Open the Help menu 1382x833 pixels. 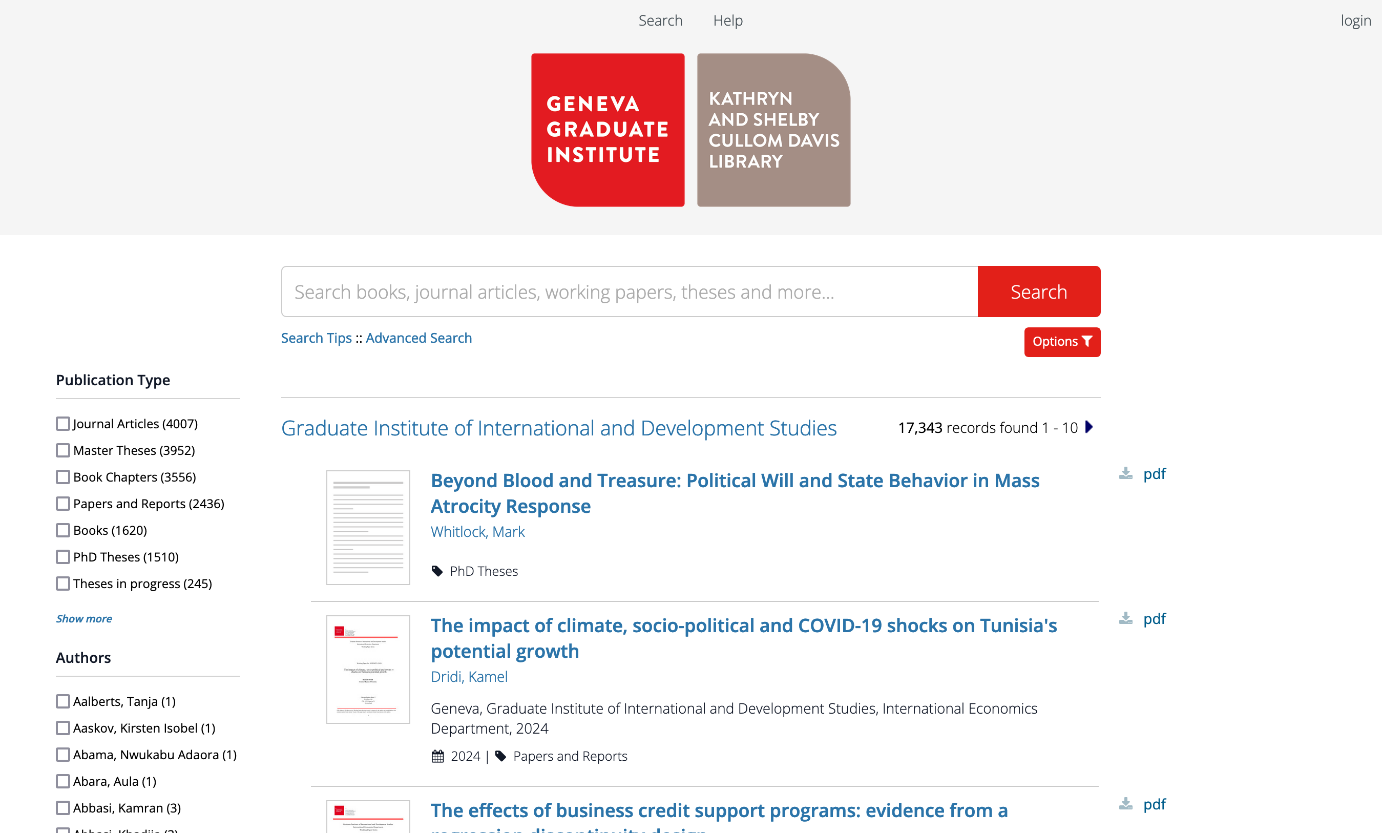pos(727,20)
